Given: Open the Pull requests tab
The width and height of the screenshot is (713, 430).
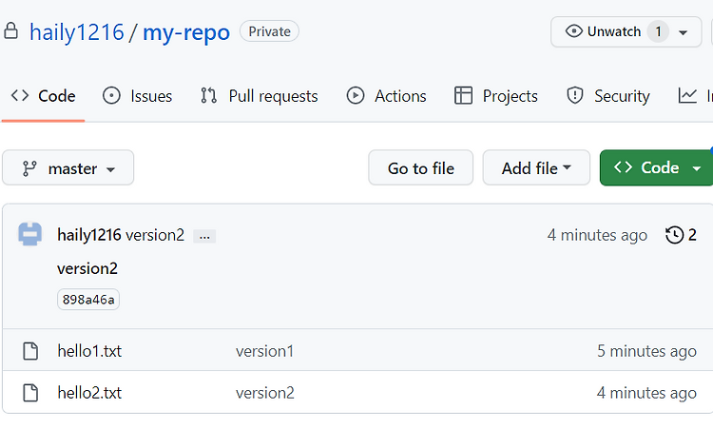Looking at the screenshot, I should click(x=260, y=96).
